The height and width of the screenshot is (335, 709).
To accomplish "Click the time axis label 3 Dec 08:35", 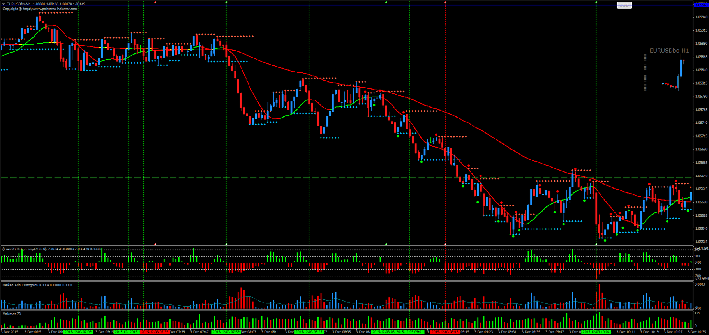I will click(341, 332).
